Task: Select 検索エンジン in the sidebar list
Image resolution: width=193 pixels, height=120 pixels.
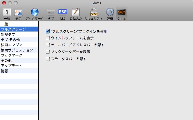Action: (x=19, y=45)
